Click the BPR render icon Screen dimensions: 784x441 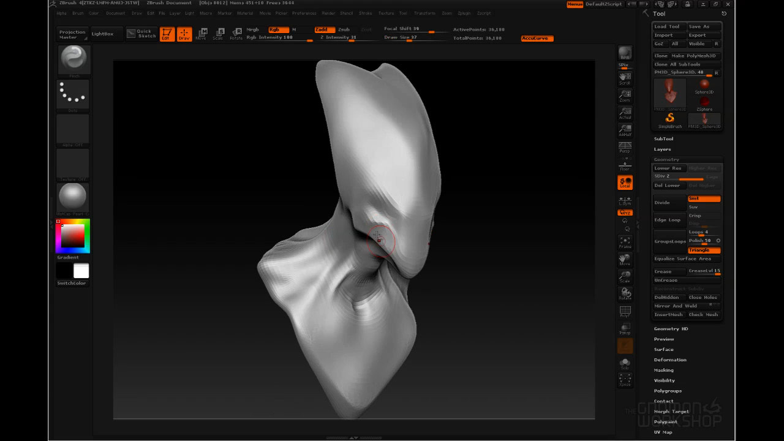tap(625, 53)
